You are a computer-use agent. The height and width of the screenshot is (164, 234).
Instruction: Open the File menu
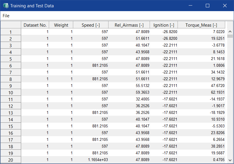point(6,16)
